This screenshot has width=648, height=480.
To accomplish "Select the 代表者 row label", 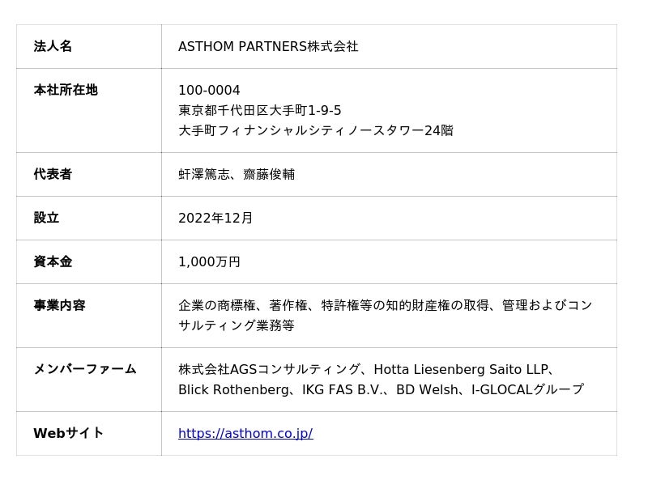I will [x=53, y=175].
